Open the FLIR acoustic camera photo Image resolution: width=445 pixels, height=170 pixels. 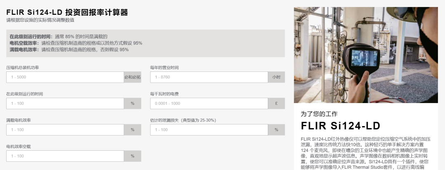(365, 55)
